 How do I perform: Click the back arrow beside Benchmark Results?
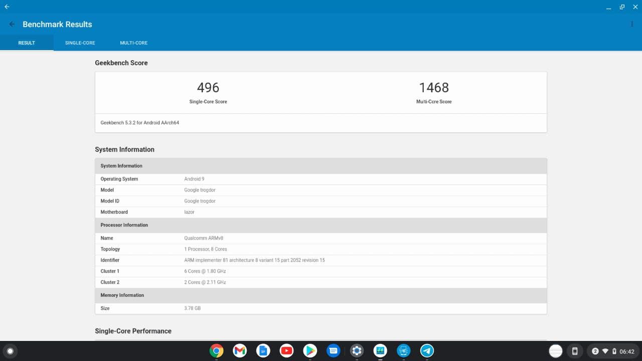pyautogui.click(x=12, y=24)
